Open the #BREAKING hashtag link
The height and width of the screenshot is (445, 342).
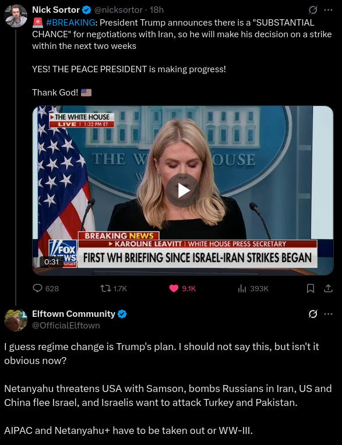pos(70,22)
